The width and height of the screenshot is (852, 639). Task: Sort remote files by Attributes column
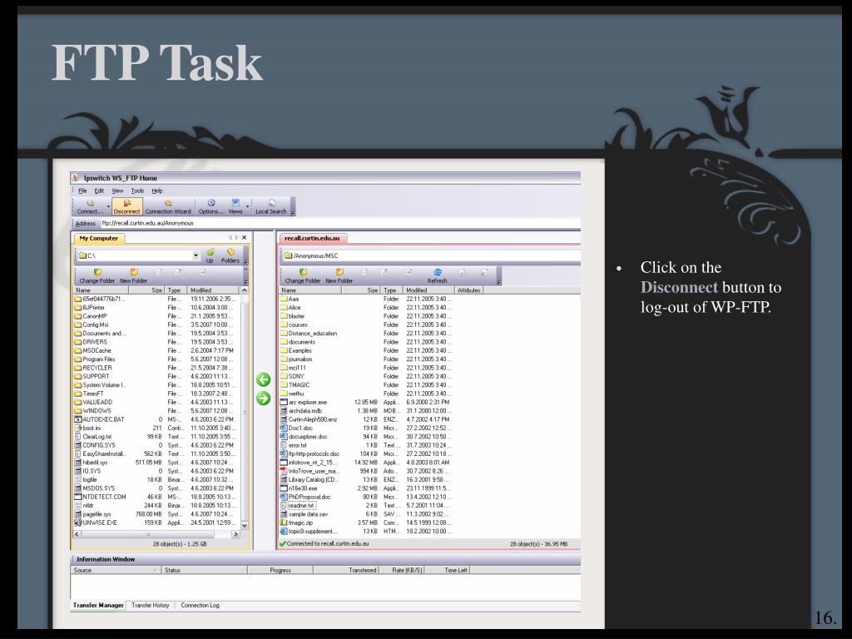coord(468,290)
